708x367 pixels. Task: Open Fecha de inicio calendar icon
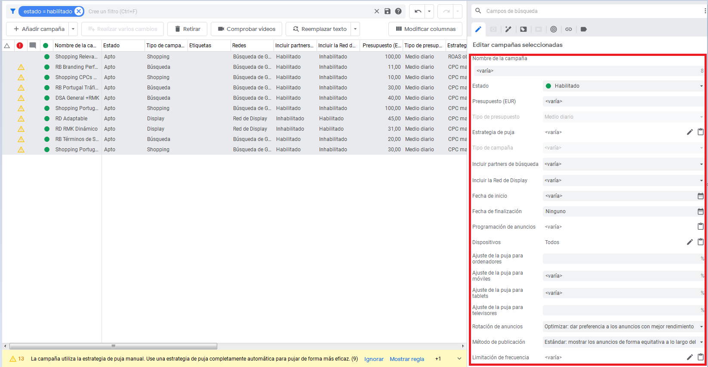(701, 196)
